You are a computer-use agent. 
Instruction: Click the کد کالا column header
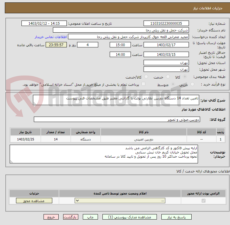202,132
